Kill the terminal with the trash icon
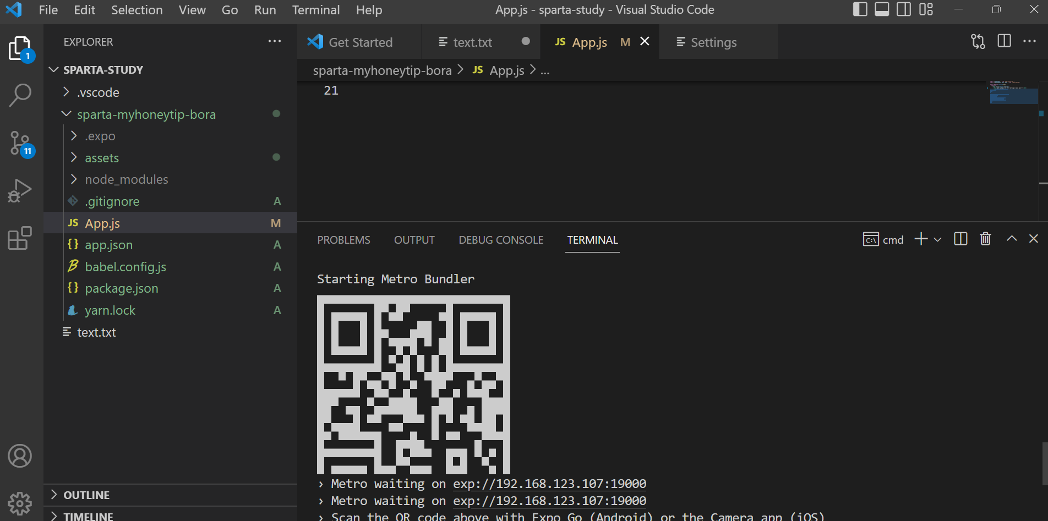1048x521 pixels. point(985,239)
